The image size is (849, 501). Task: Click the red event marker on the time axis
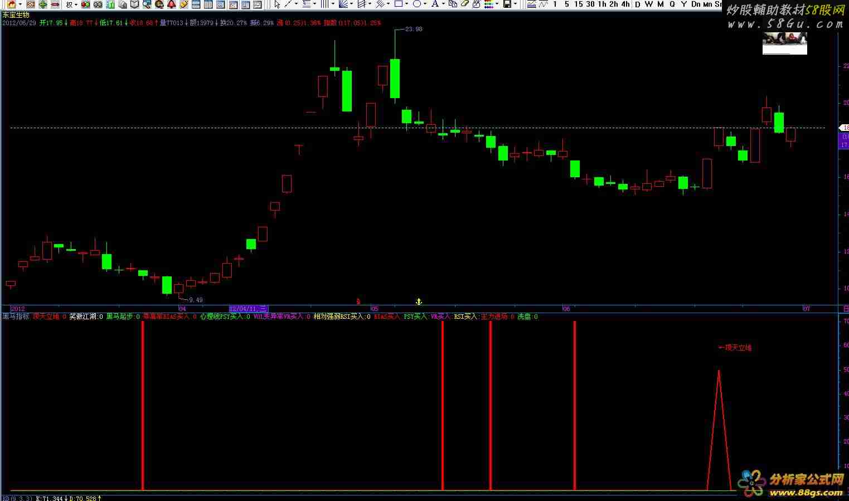[358, 301]
